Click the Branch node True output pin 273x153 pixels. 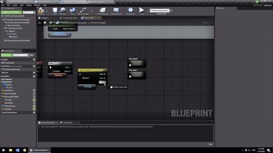coord(70,67)
